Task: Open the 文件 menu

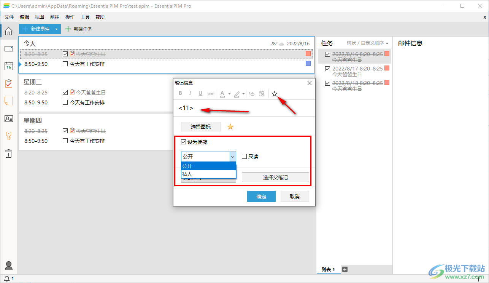Action: (x=9, y=17)
